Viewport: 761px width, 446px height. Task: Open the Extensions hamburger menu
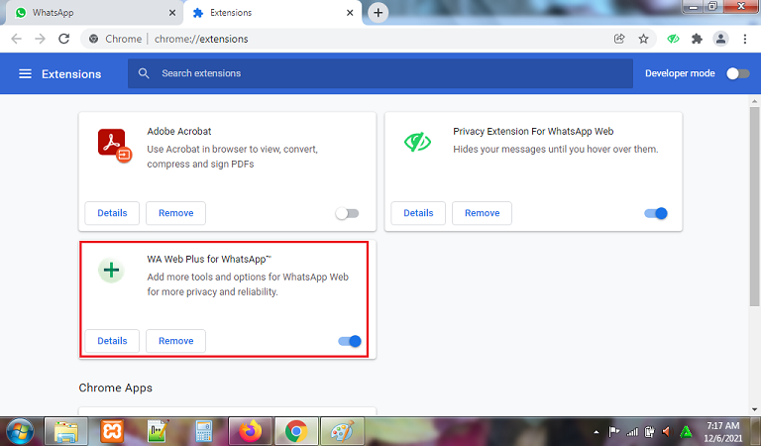pyautogui.click(x=25, y=73)
